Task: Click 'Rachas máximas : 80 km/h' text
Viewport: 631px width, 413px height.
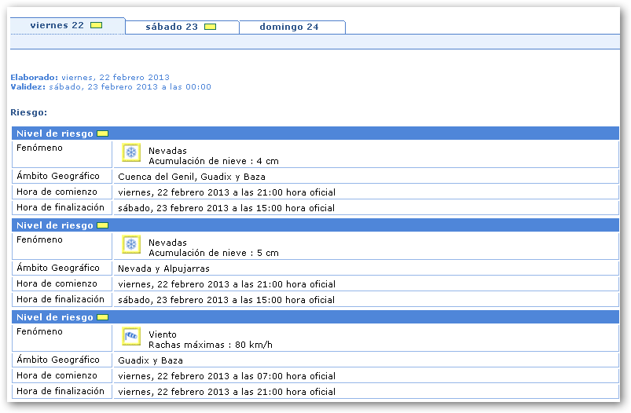Action: click(210, 345)
